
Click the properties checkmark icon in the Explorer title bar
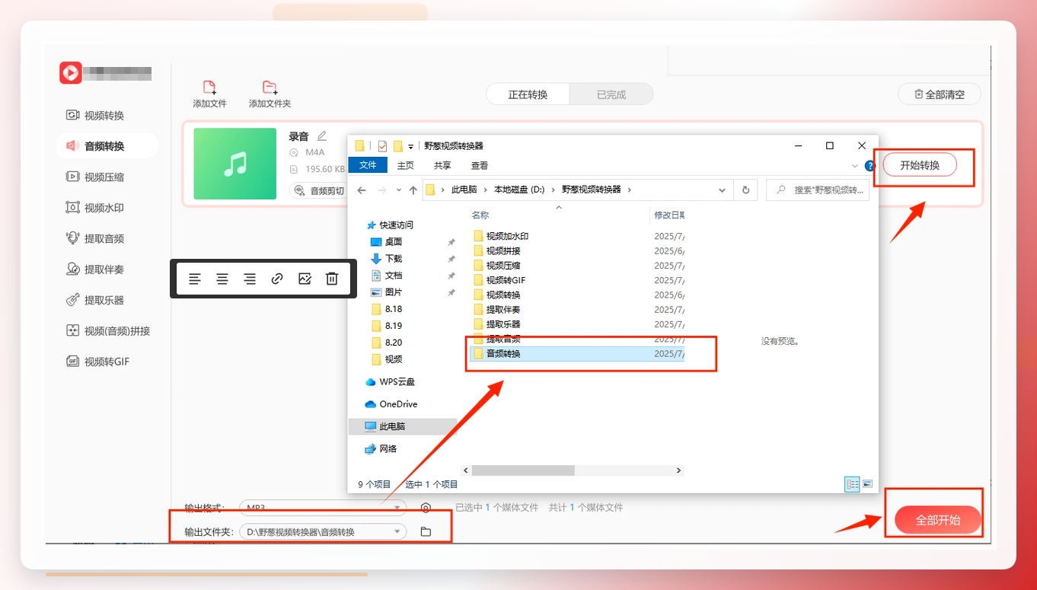click(x=382, y=146)
